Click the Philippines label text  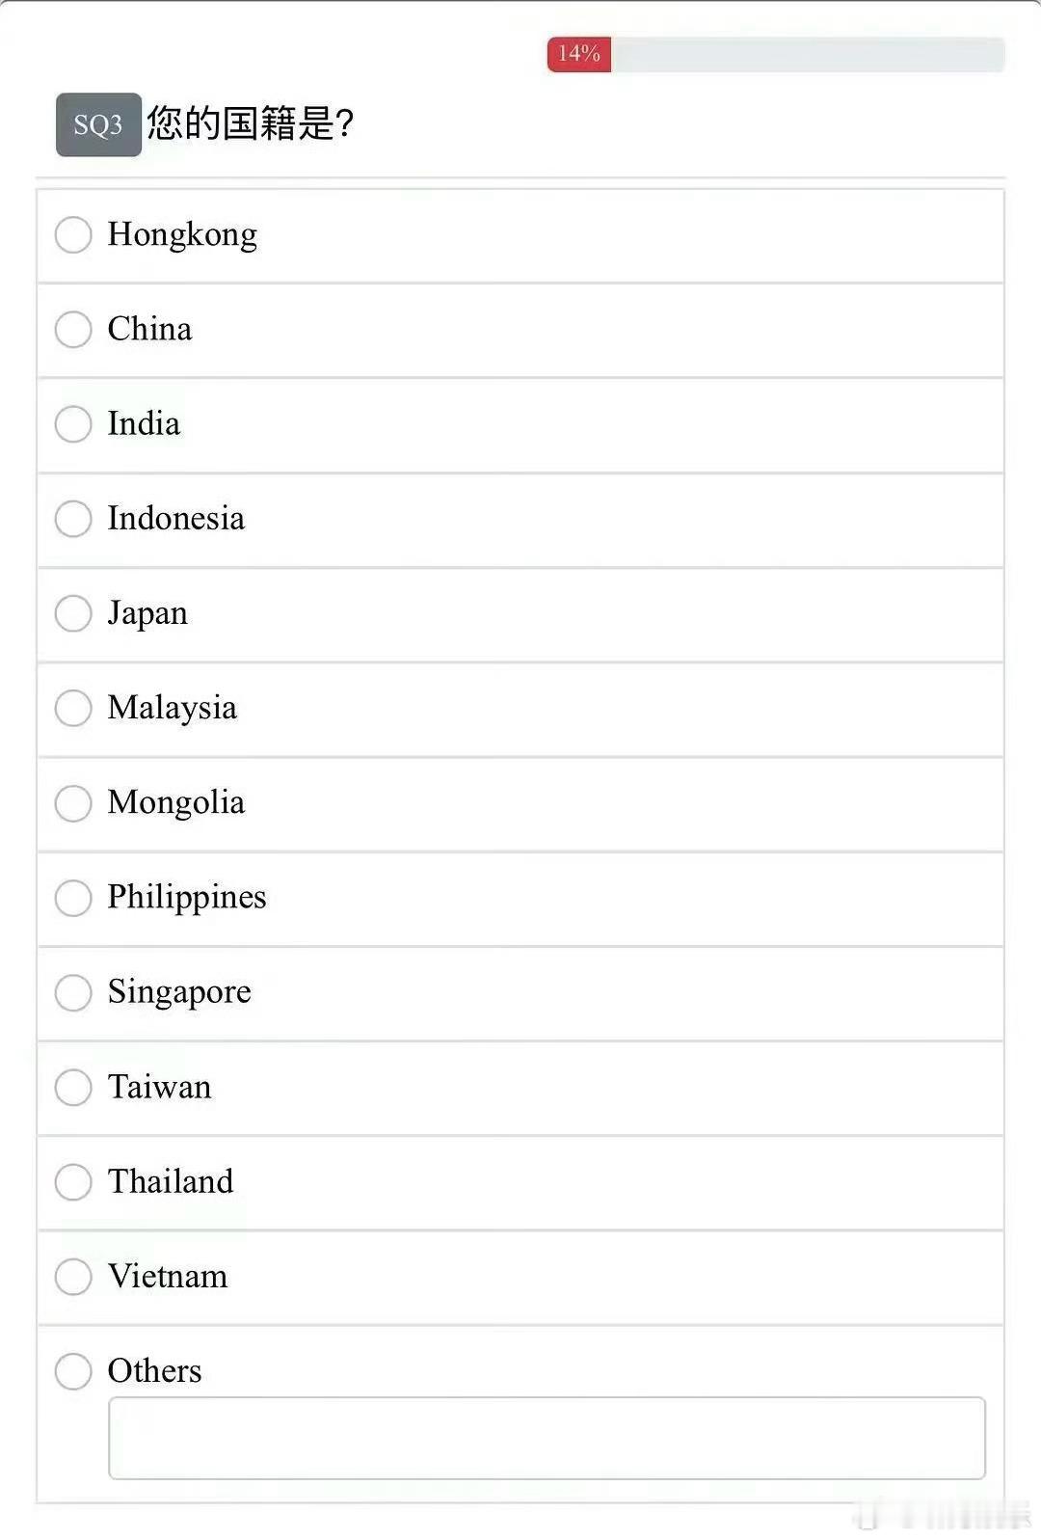187,897
